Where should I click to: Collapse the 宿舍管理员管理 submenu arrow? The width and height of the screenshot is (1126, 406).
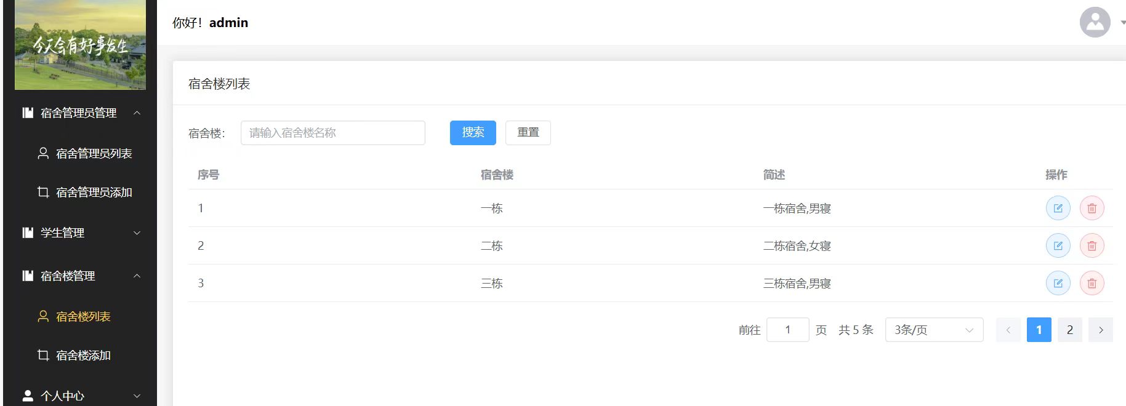[137, 113]
